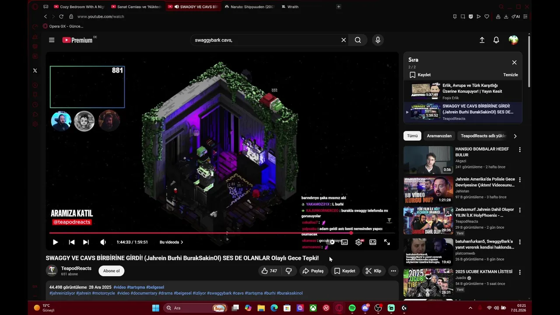Open options for '2025 UCUBE KATMAN LİSTESİ'
Image resolution: width=560 pixels, height=315 pixels.
pos(520,272)
